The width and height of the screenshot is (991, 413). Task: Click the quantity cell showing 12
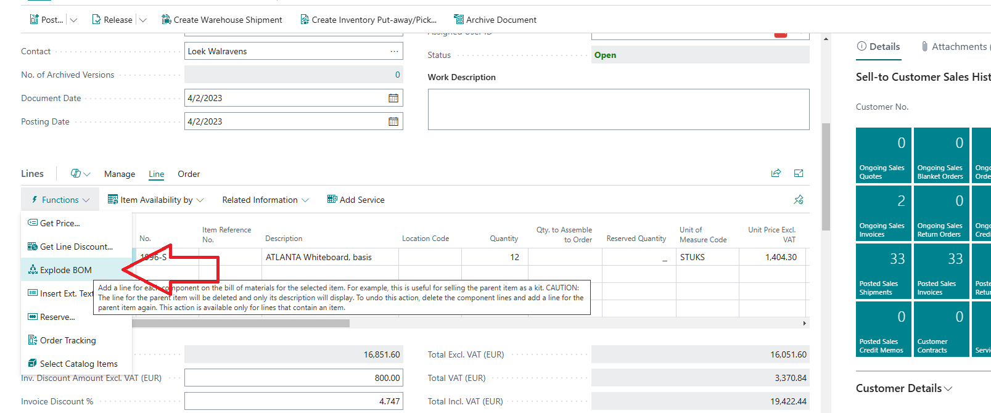[x=495, y=257]
